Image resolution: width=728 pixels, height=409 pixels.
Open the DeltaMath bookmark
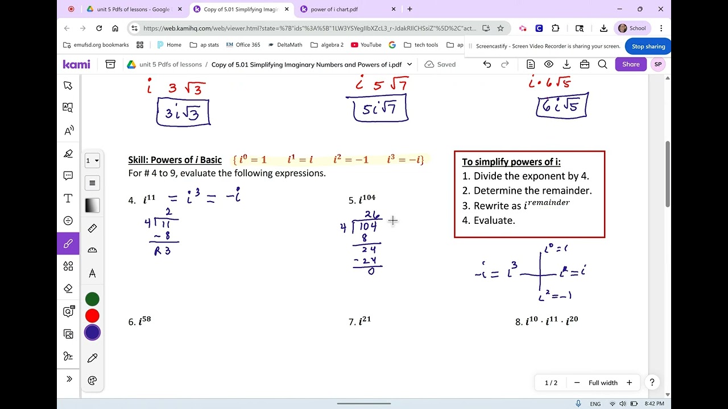point(284,45)
